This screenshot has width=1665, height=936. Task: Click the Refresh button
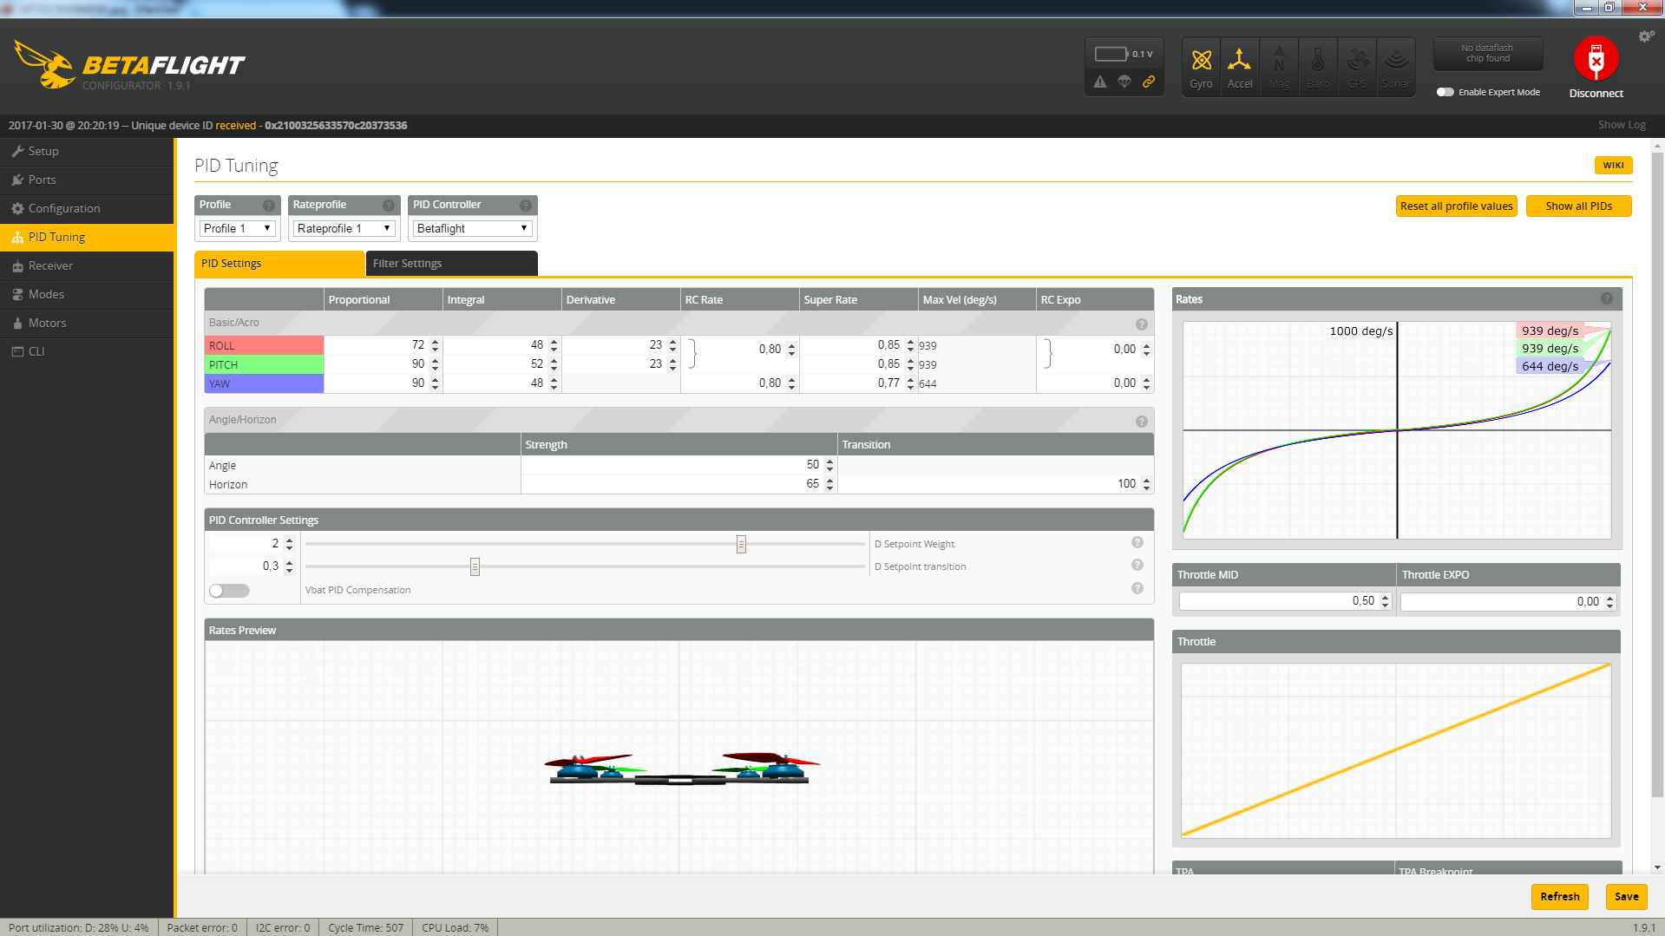(1559, 897)
